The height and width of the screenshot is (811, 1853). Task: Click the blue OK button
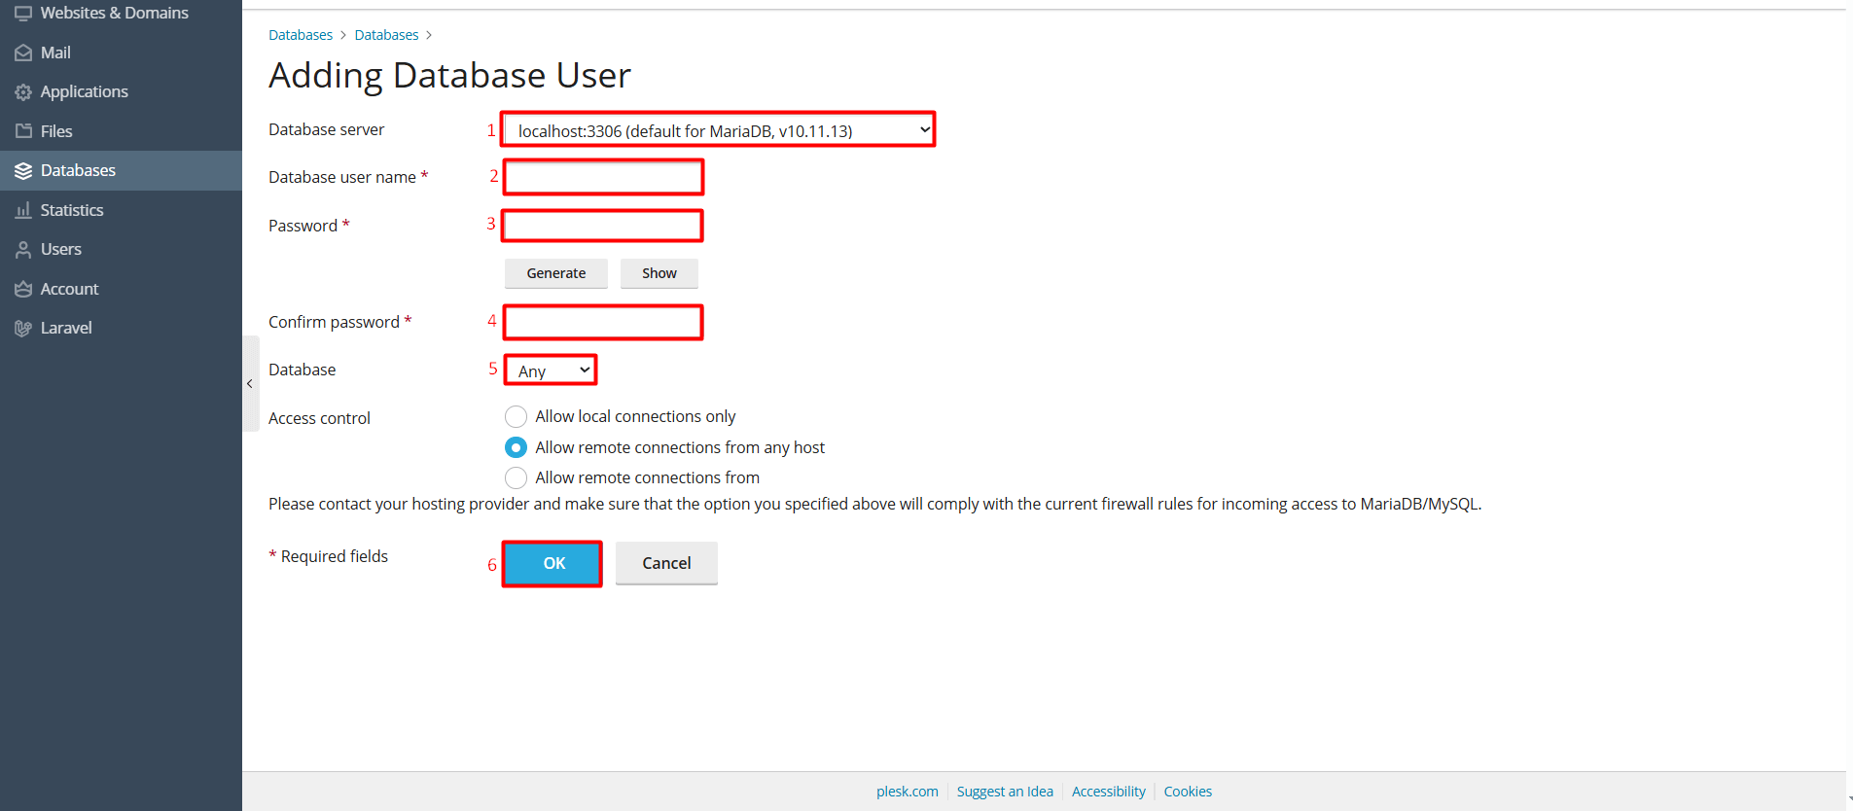[x=552, y=564]
